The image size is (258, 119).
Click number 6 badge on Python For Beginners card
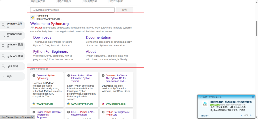point(103,112)
